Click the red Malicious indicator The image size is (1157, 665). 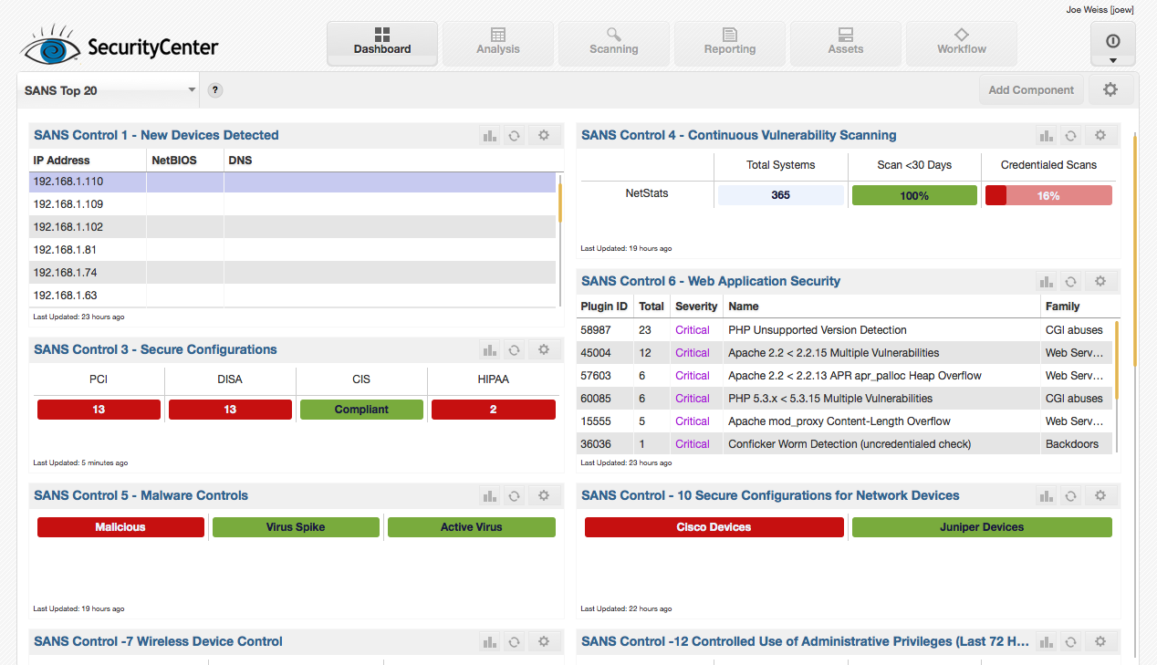point(120,527)
